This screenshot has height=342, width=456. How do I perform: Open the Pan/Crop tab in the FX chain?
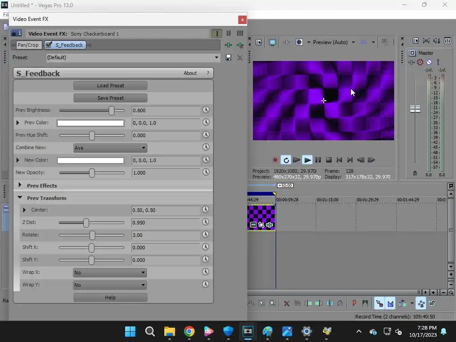pos(28,45)
